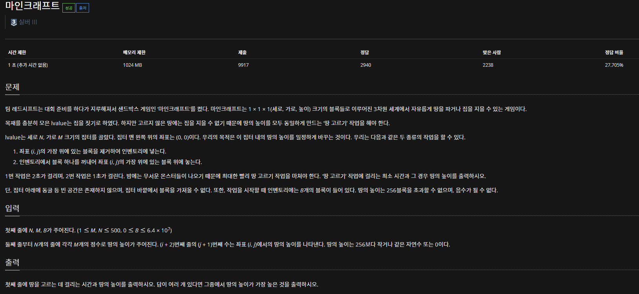
Task: Click the line 첫째 줄에 N, M, B가 주어진다
Action: pyautogui.click(x=88, y=230)
